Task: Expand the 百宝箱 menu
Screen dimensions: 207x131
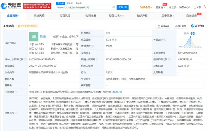Action: click(x=160, y=7)
